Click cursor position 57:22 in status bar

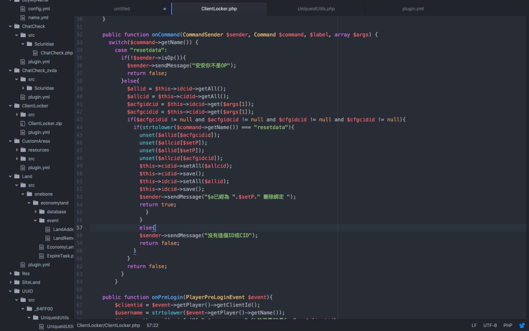click(153, 326)
